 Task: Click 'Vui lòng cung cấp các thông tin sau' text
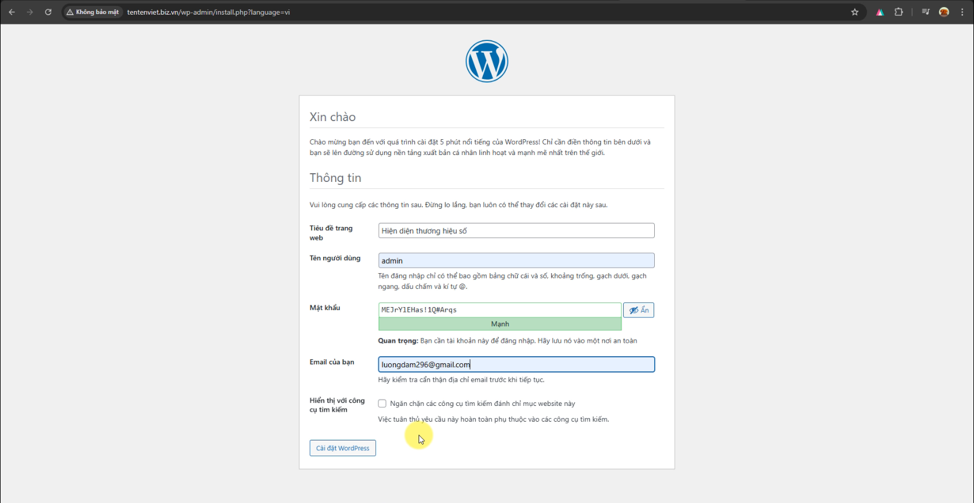pyautogui.click(x=458, y=205)
